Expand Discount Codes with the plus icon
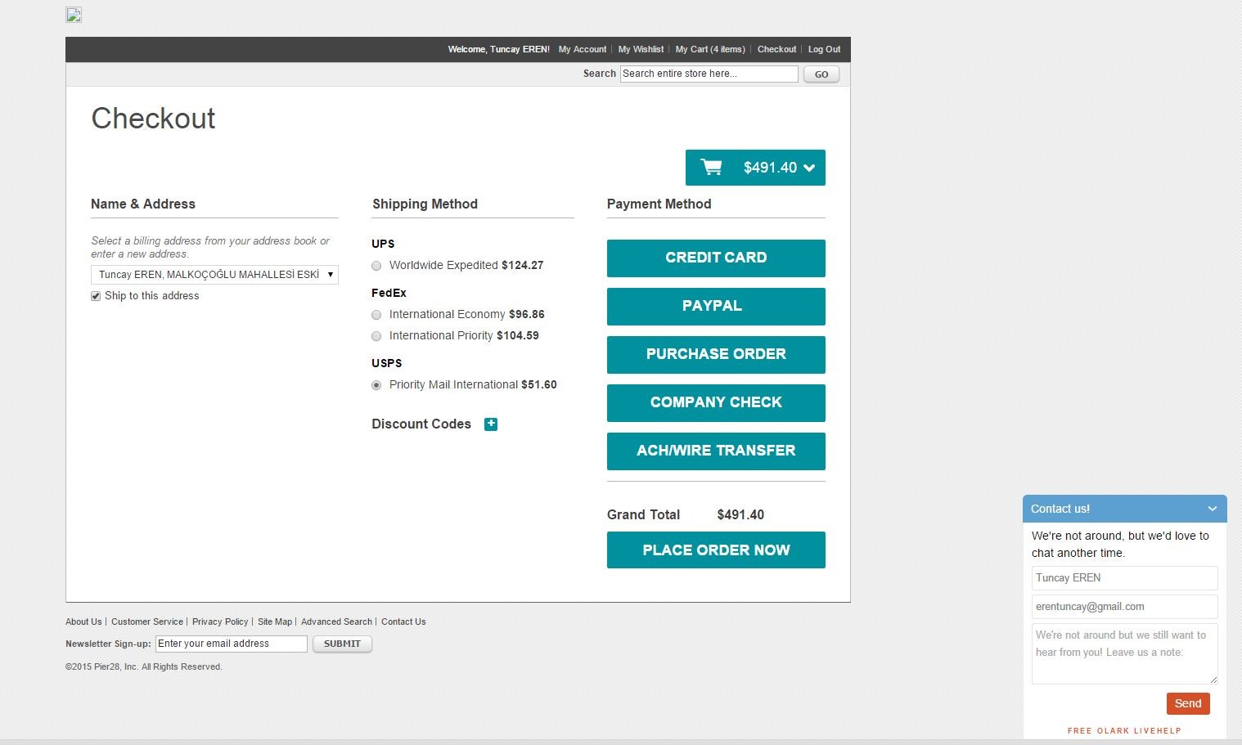The height and width of the screenshot is (745, 1242). (x=491, y=424)
